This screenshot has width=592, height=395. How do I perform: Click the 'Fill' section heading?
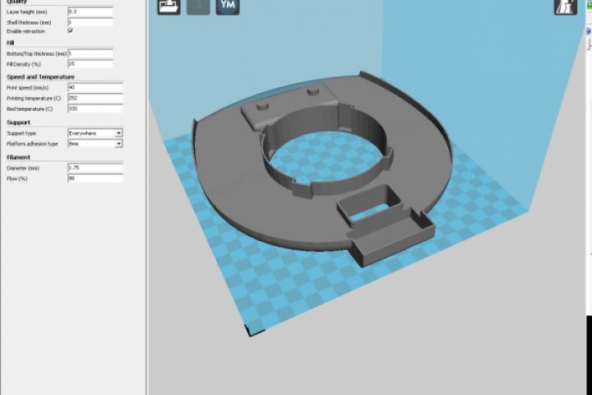click(10, 43)
